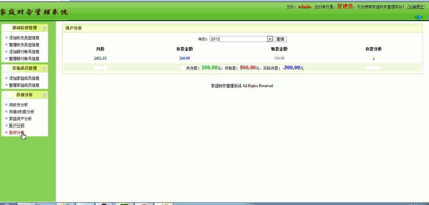Click the blue -300.00 actual deposit value

pos(291,68)
